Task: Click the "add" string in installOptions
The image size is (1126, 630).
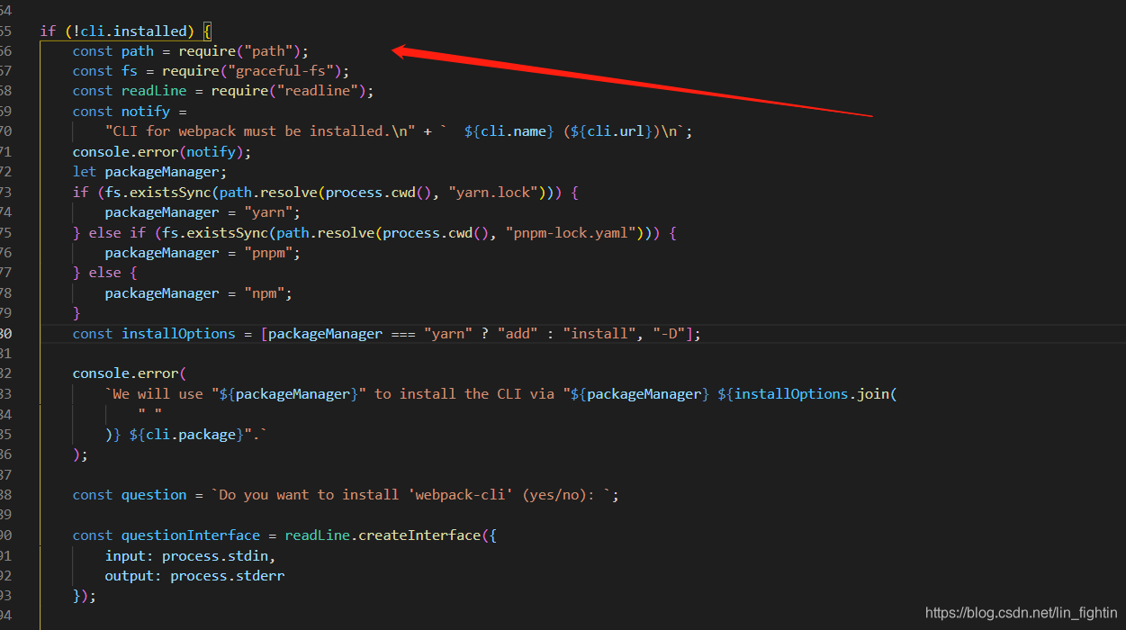Action: [x=518, y=334]
